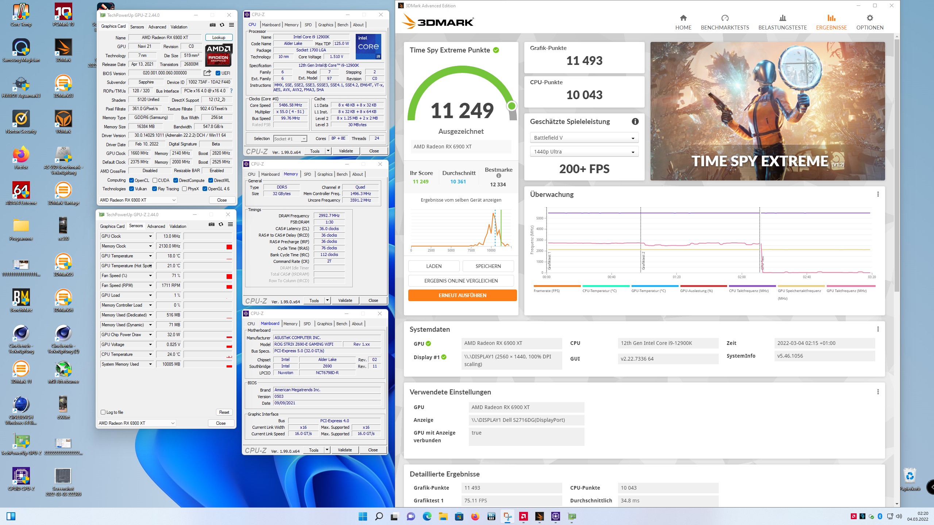Open the Battlefield V game dropdown
The image size is (934, 525).
pyautogui.click(x=584, y=138)
